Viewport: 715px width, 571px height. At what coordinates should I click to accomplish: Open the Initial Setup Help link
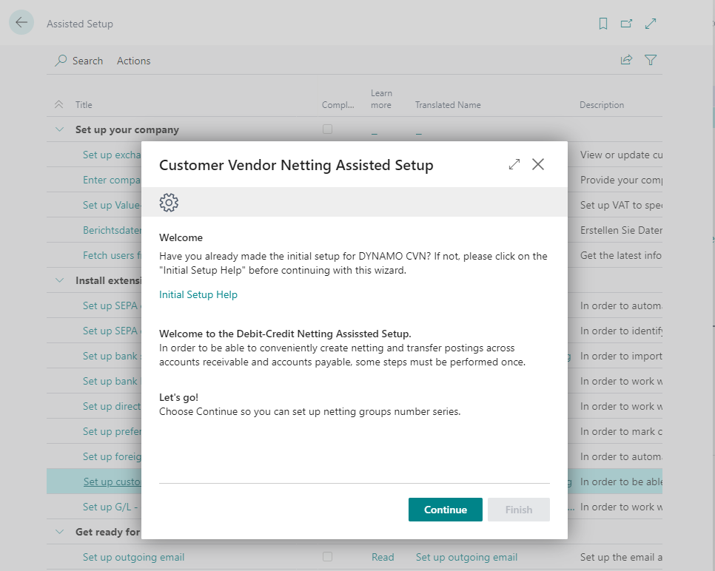coord(198,294)
